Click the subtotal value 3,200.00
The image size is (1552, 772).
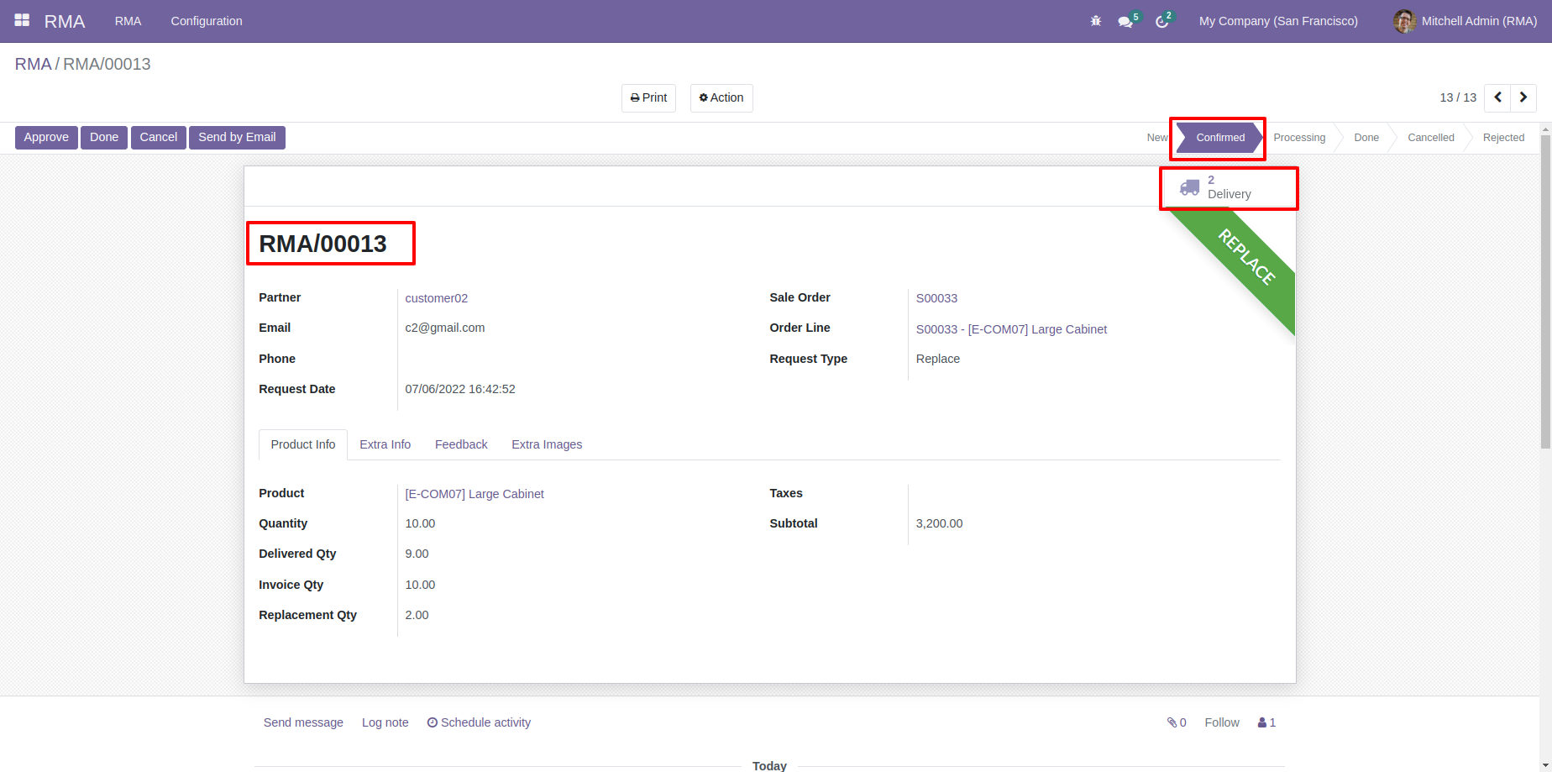939,523
